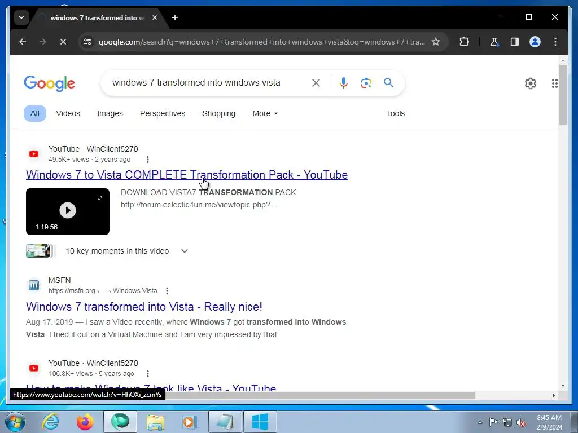Screen dimensions: 578x433
Task: Open search Tools options
Action: coord(396,113)
